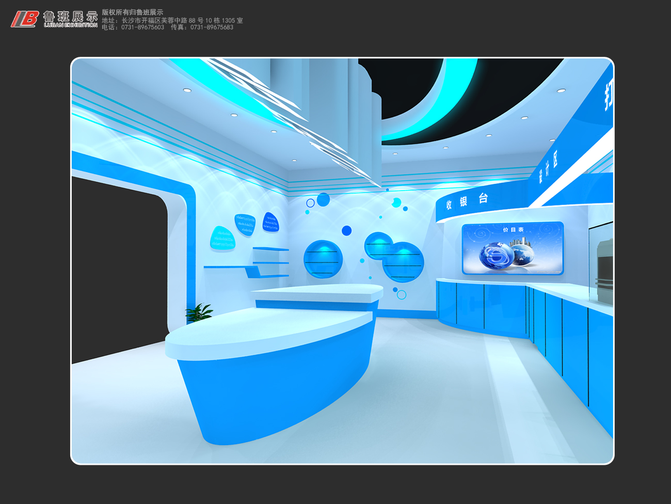Image resolution: width=671 pixels, height=504 pixels.
Task: Click the 鲁班展示 LUBAN EXHIBITION brand name
Action: click(x=71, y=19)
